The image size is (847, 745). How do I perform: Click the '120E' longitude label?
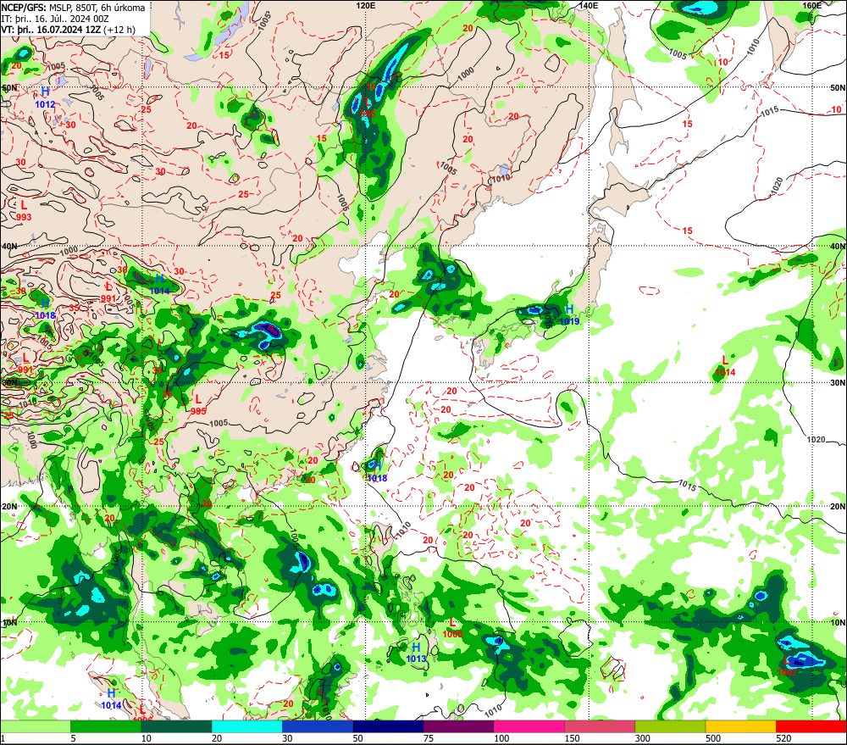click(366, 5)
